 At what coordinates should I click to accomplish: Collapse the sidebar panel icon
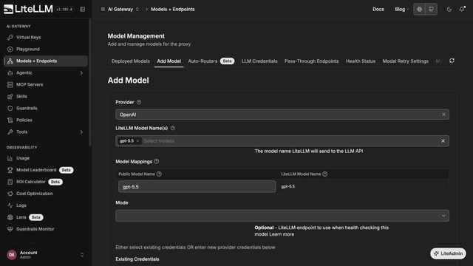82,10
